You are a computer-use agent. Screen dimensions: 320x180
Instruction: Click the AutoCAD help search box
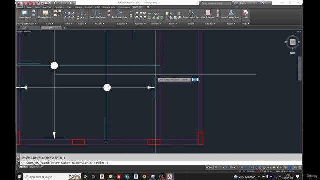click(x=216, y=3)
